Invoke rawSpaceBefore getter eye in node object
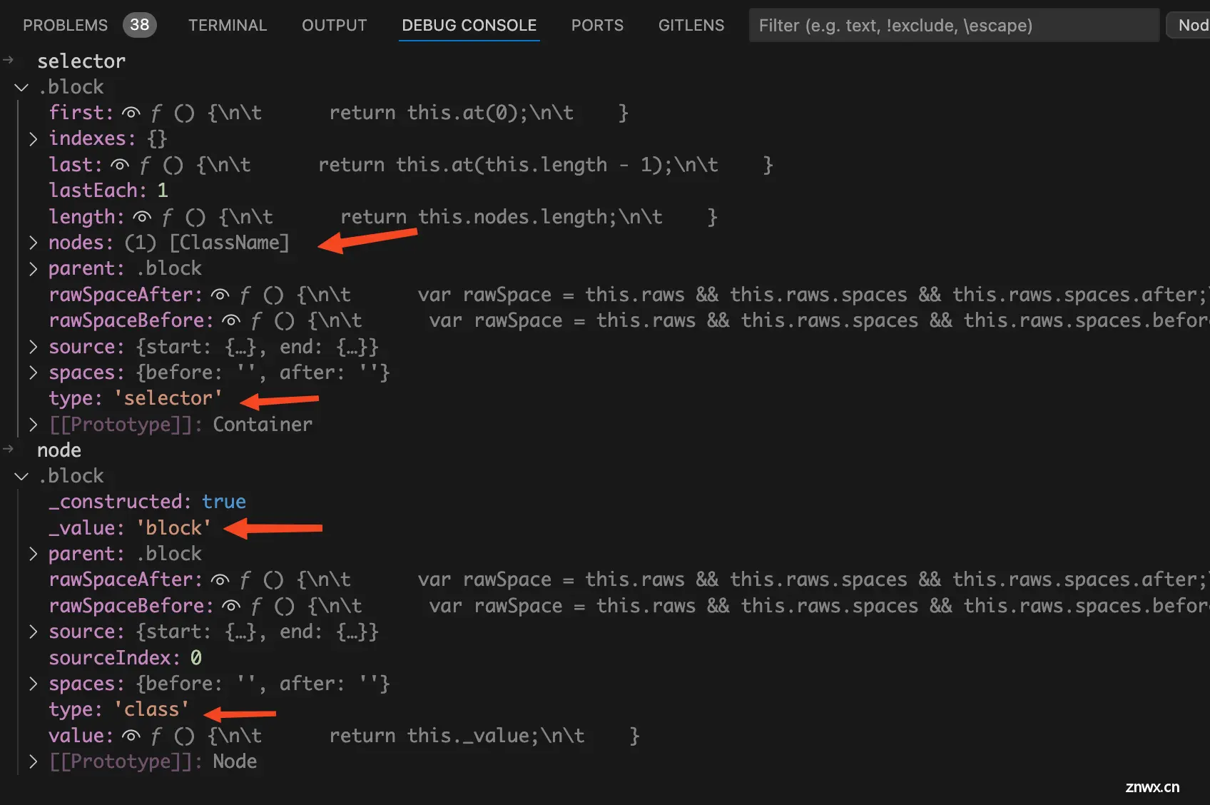The image size is (1210, 805). (x=231, y=606)
